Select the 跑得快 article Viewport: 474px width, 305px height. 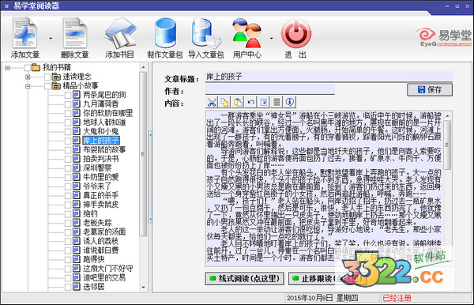coord(94,259)
